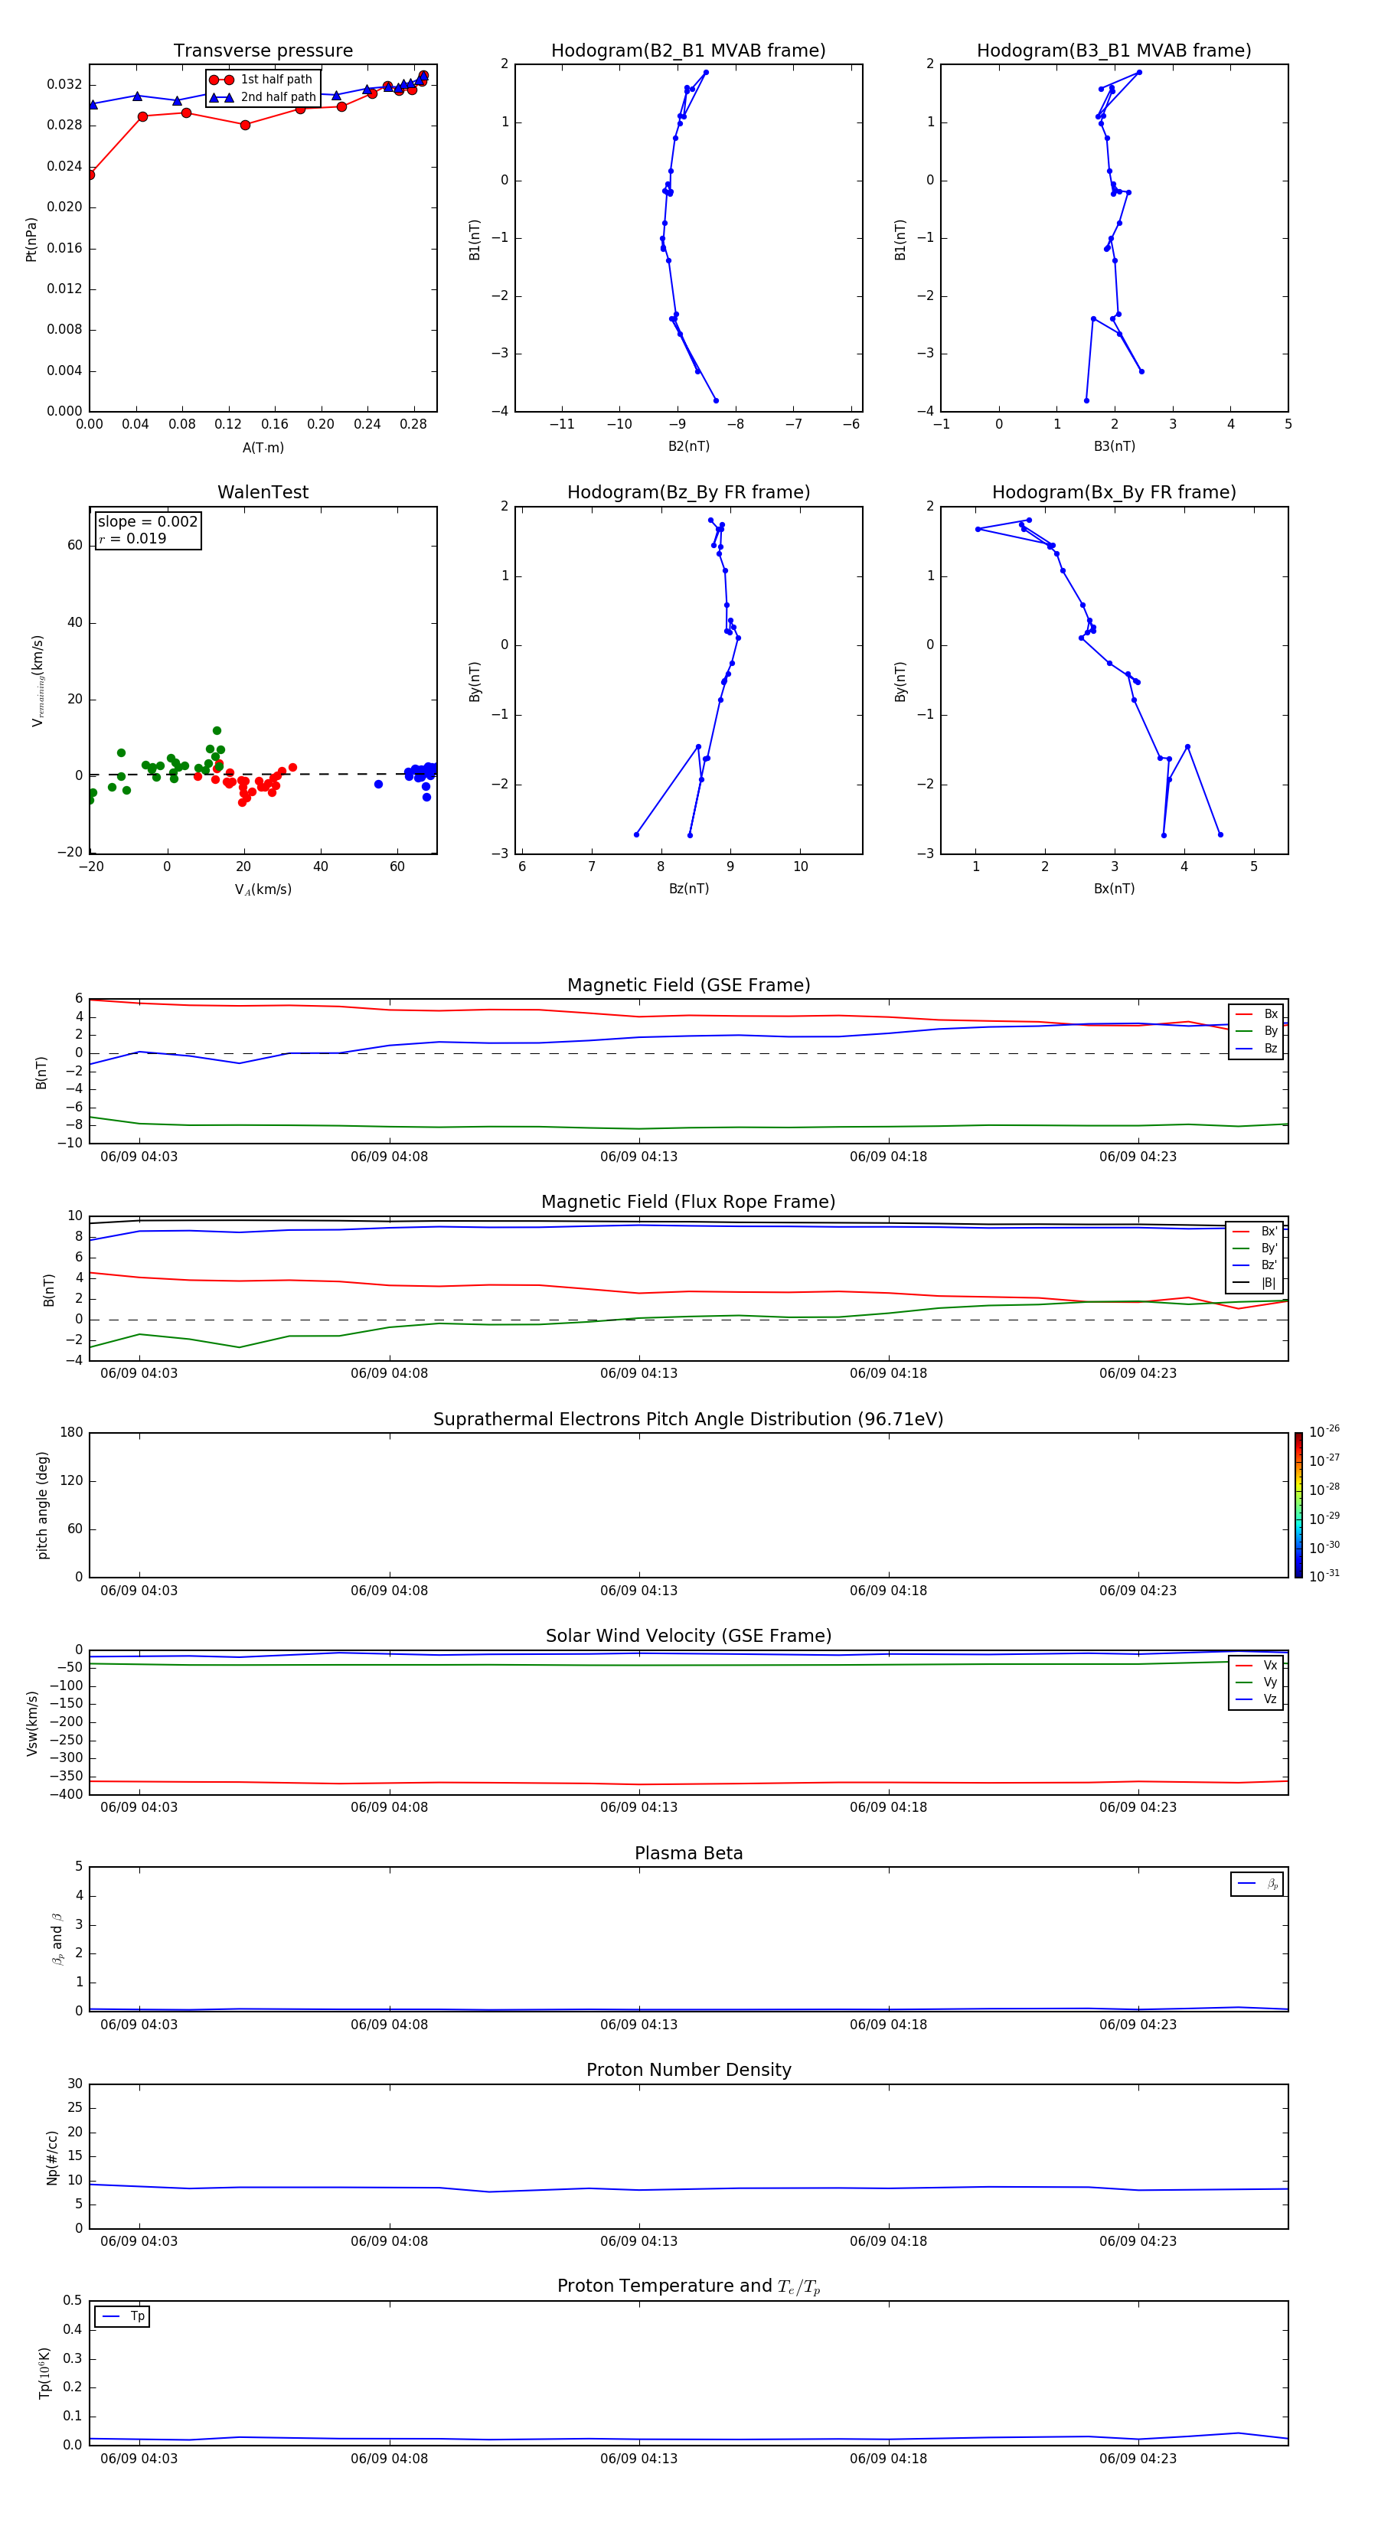The height and width of the screenshot is (2526, 1378).
Task: Click the "Plasma Beta" panel title
Action: (x=688, y=1854)
